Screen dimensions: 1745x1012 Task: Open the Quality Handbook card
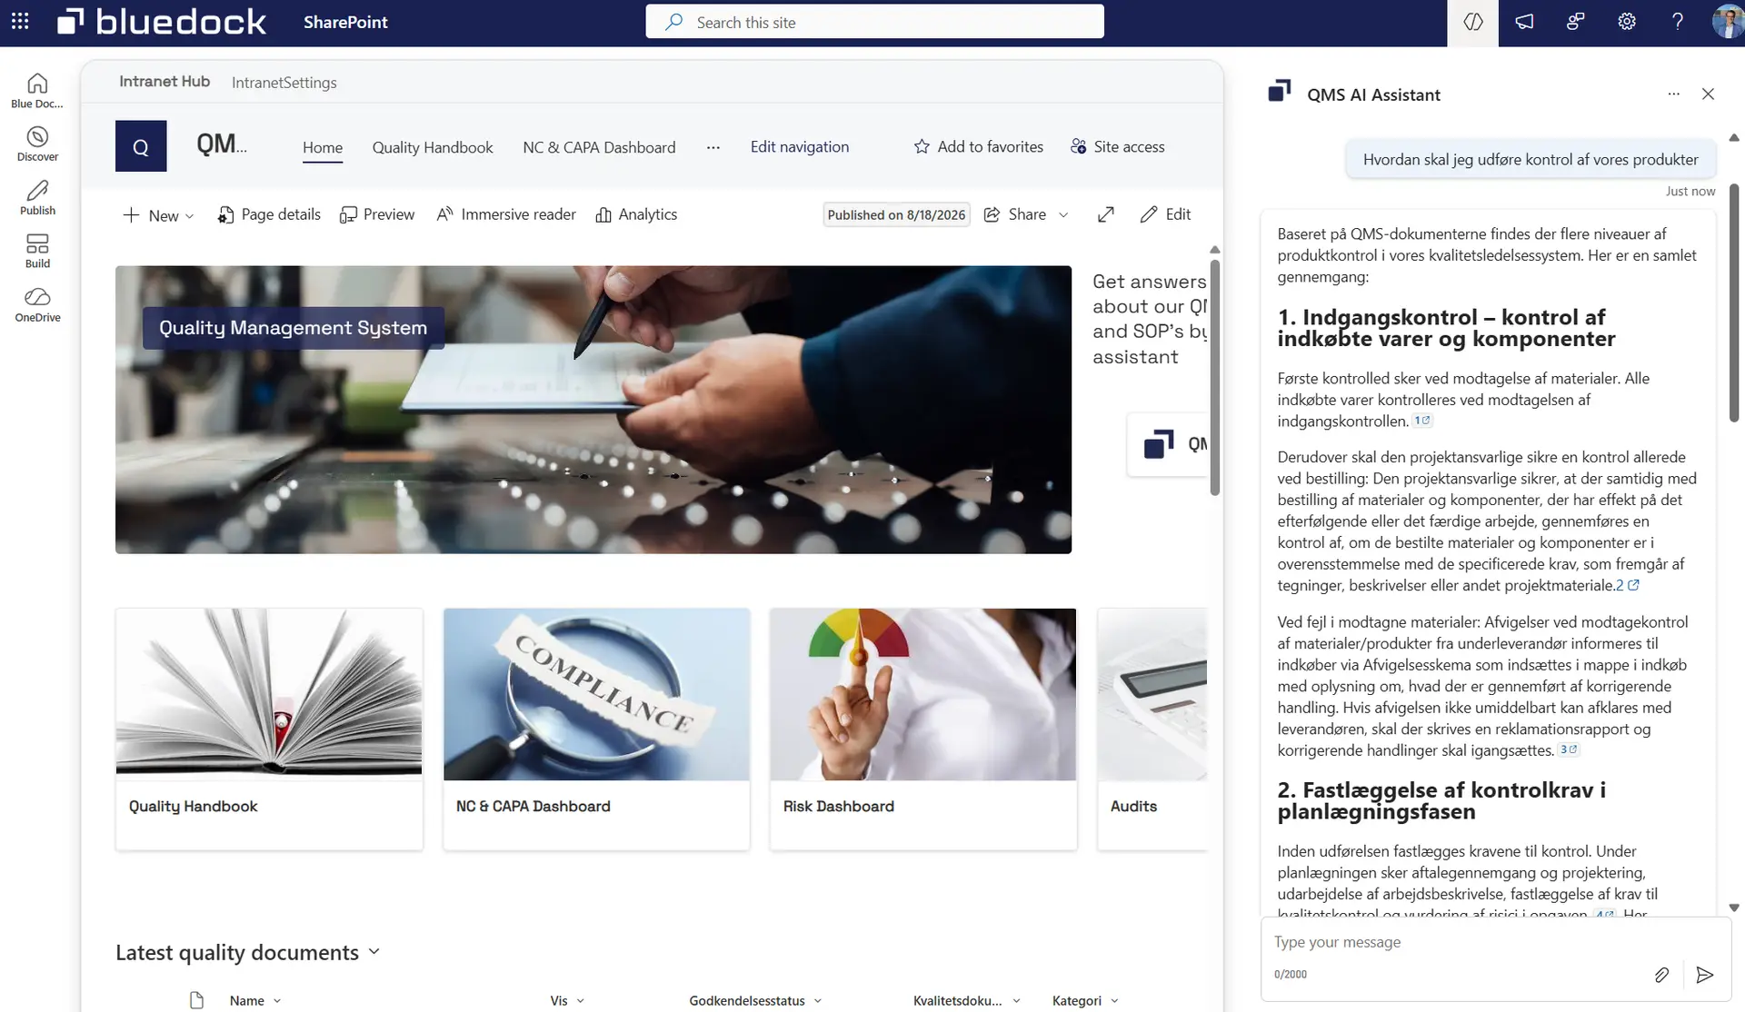[x=269, y=729]
